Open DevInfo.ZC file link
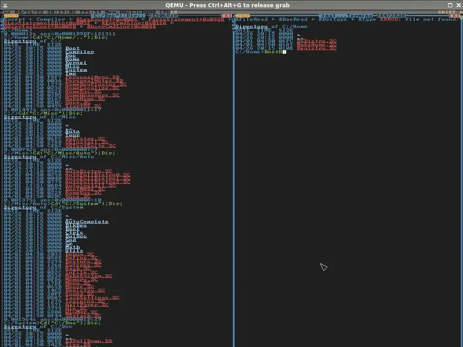Viewport: 463px width, 347px height. (83, 262)
